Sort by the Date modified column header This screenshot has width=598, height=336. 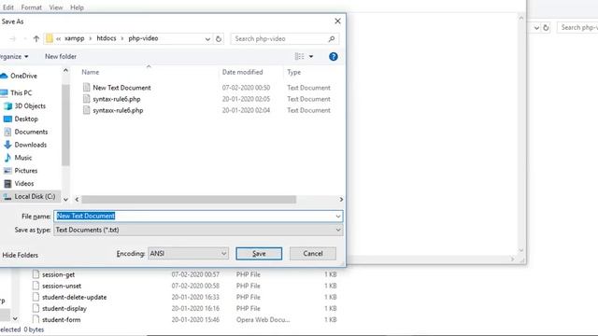point(243,72)
